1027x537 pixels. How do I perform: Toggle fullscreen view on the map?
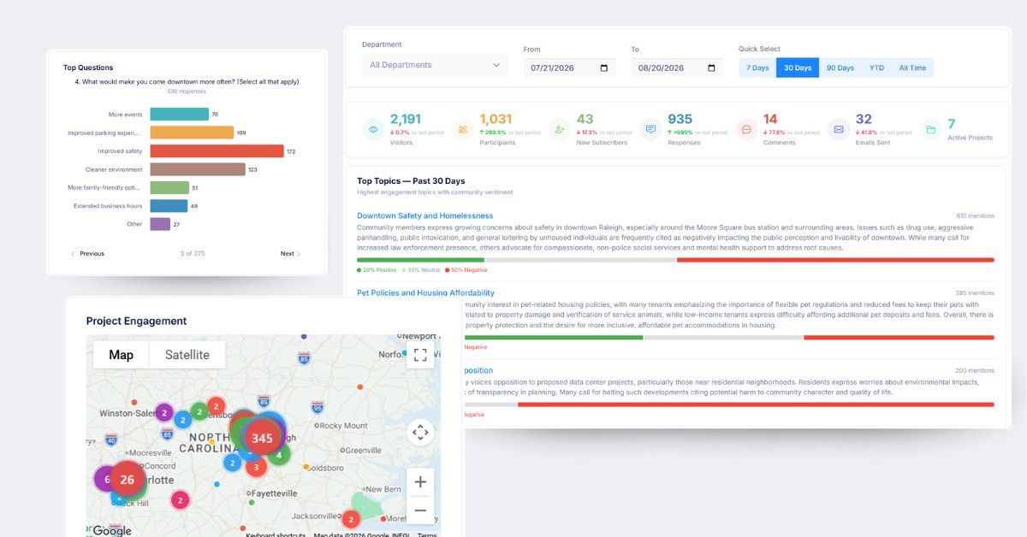pos(420,355)
